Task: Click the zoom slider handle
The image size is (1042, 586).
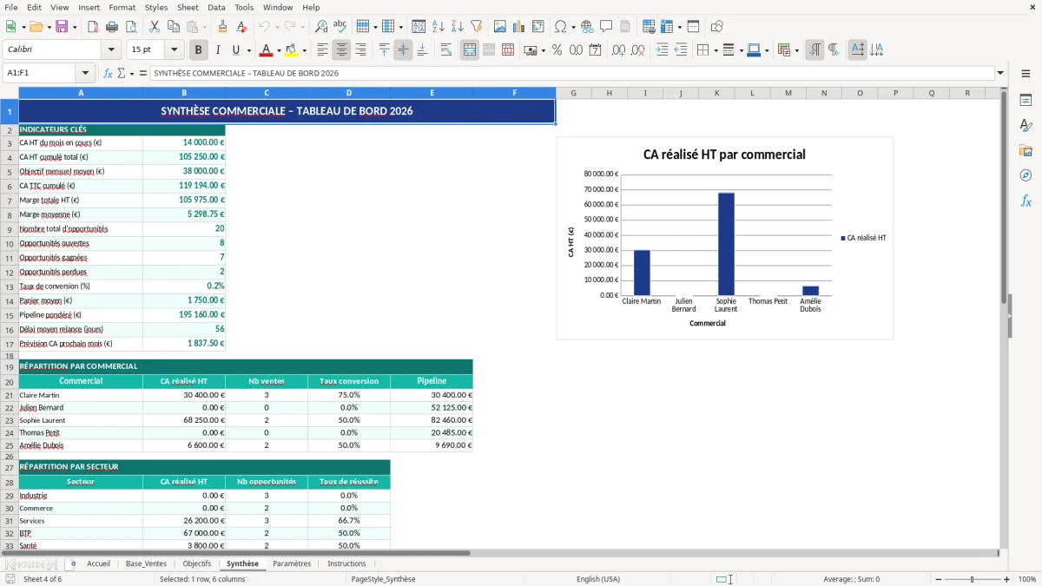Action: tap(973, 579)
